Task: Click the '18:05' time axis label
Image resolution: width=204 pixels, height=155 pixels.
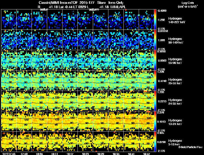Action: click(x=40, y=154)
